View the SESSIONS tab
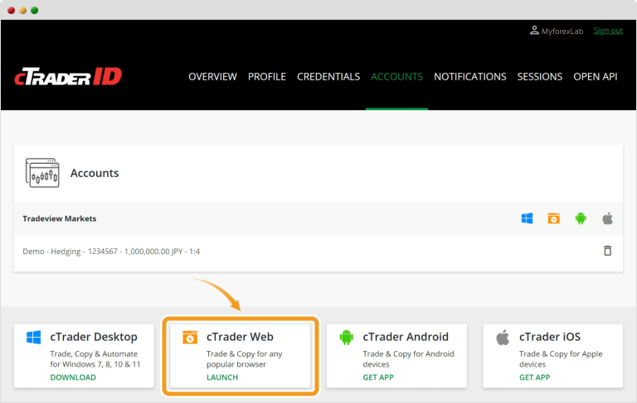Image resolution: width=637 pixels, height=403 pixels. (x=540, y=77)
